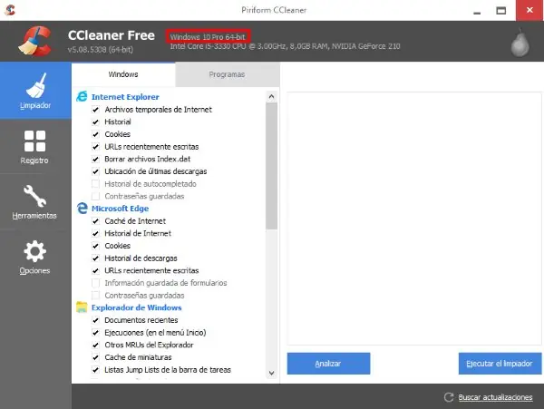
Task: Toggle Listas Jump Lists de la barra checkbox
Action: click(95, 370)
